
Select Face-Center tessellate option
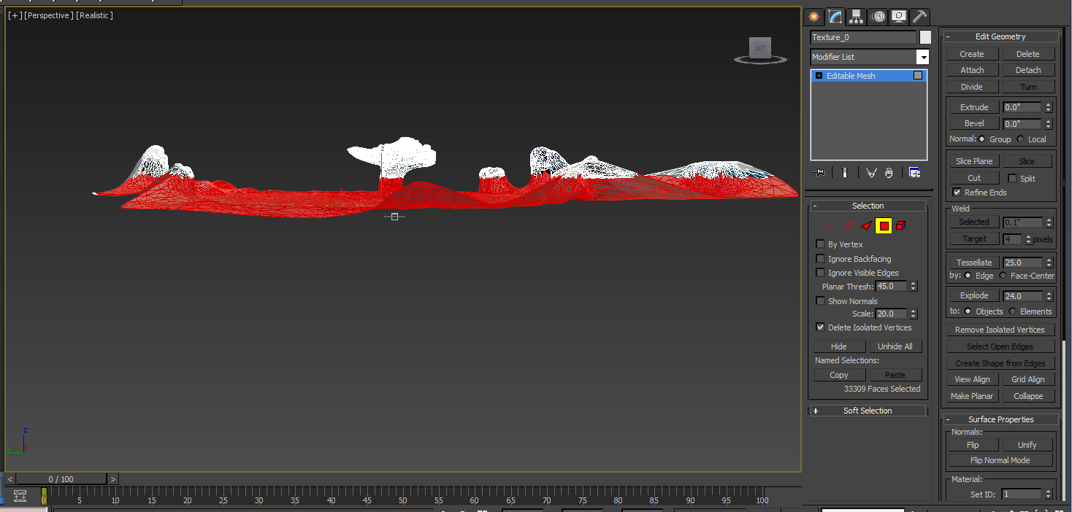point(1003,276)
